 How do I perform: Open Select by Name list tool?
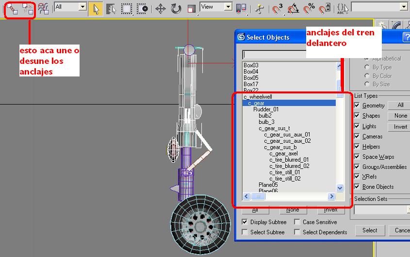pyautogui.click(x=110, y=8)
